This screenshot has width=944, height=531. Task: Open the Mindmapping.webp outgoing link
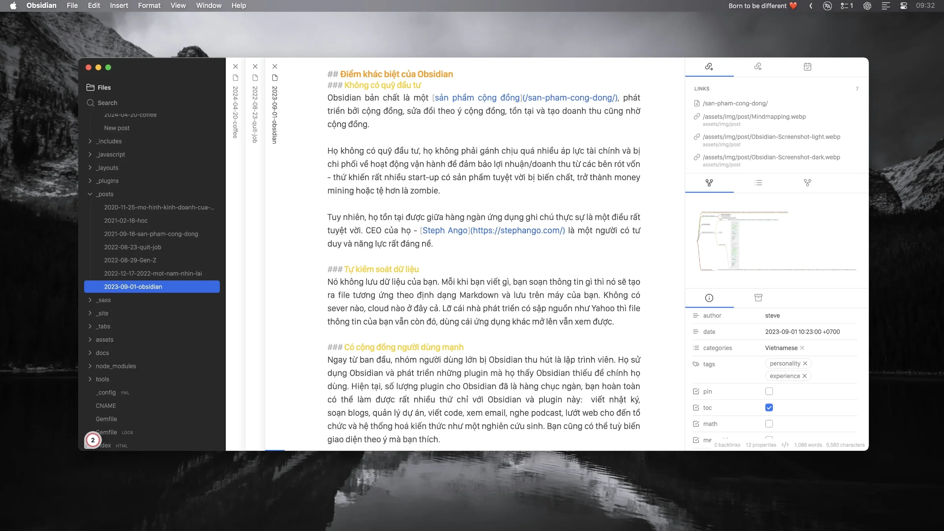[x=754, y=117]
